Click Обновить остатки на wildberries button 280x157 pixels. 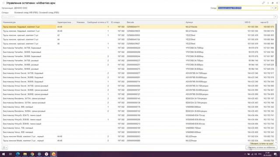pos(261,147)
